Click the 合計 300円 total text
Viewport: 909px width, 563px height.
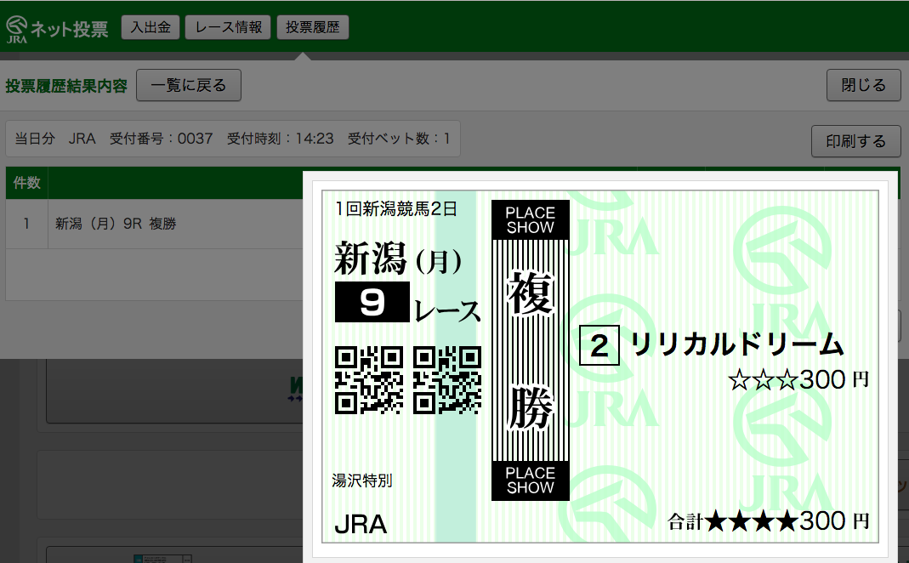tap(769, 521)
